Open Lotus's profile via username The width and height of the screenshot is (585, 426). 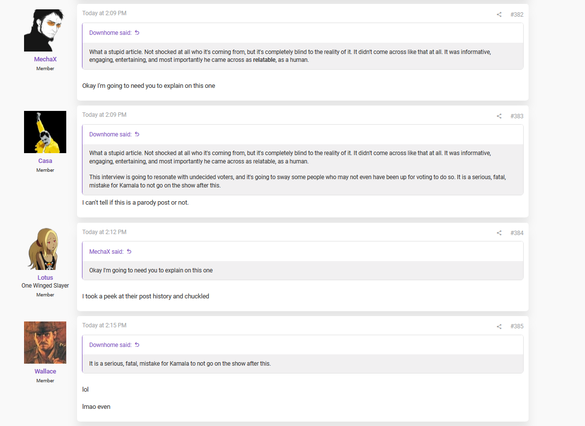[x=45, y=277]
